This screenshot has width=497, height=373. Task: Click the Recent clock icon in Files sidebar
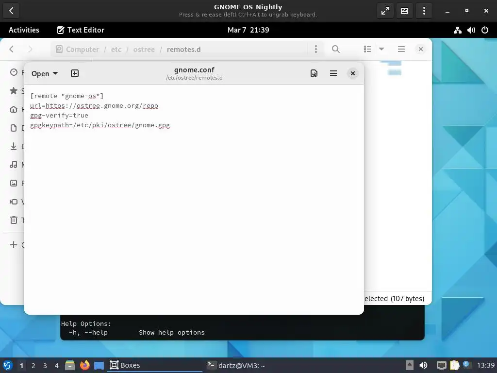(x=14, y=72)
